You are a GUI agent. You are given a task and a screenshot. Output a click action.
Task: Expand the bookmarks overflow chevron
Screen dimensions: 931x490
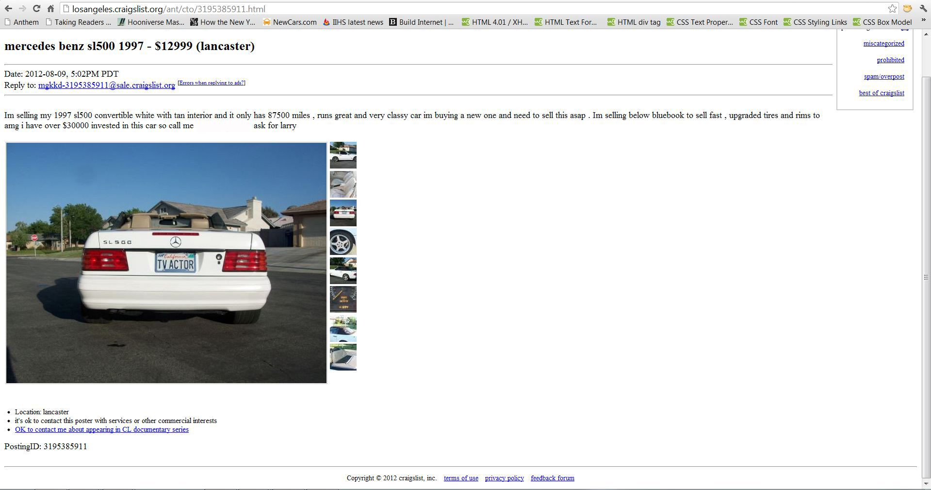click(x=923, y=21)
